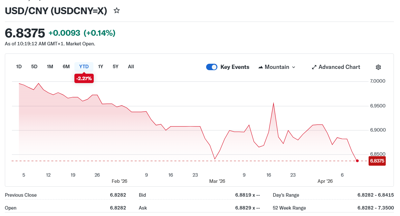The image size is (400, 216).
Task: Click the YTD range tab
Action: coord(84,67)
